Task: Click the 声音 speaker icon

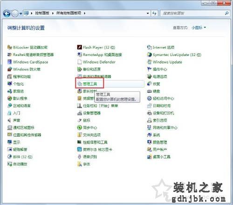Action: [10, 120]
